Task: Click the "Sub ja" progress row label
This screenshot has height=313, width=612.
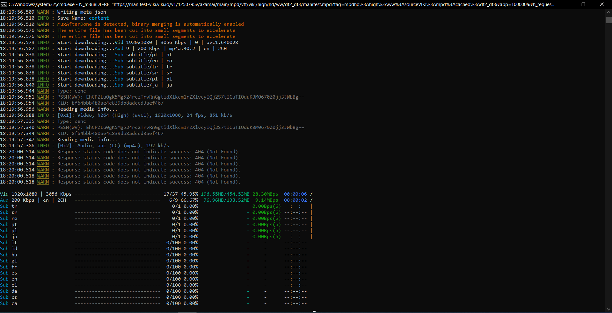Action: 9,237
